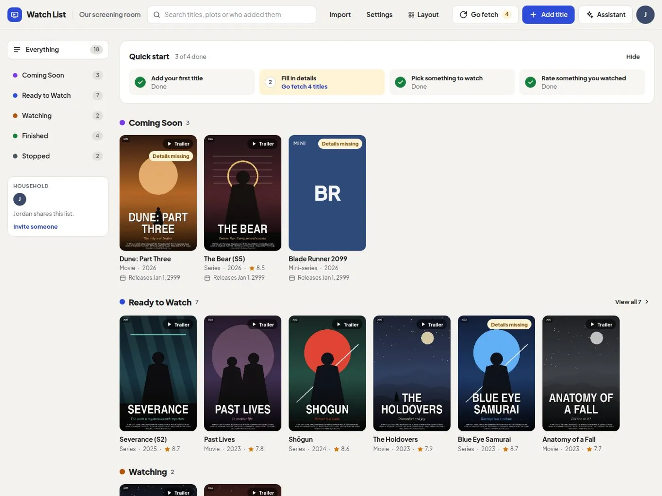This screenshot has width=662, height=496.
Task: Open the Import menu
Action: click(340, 15)
